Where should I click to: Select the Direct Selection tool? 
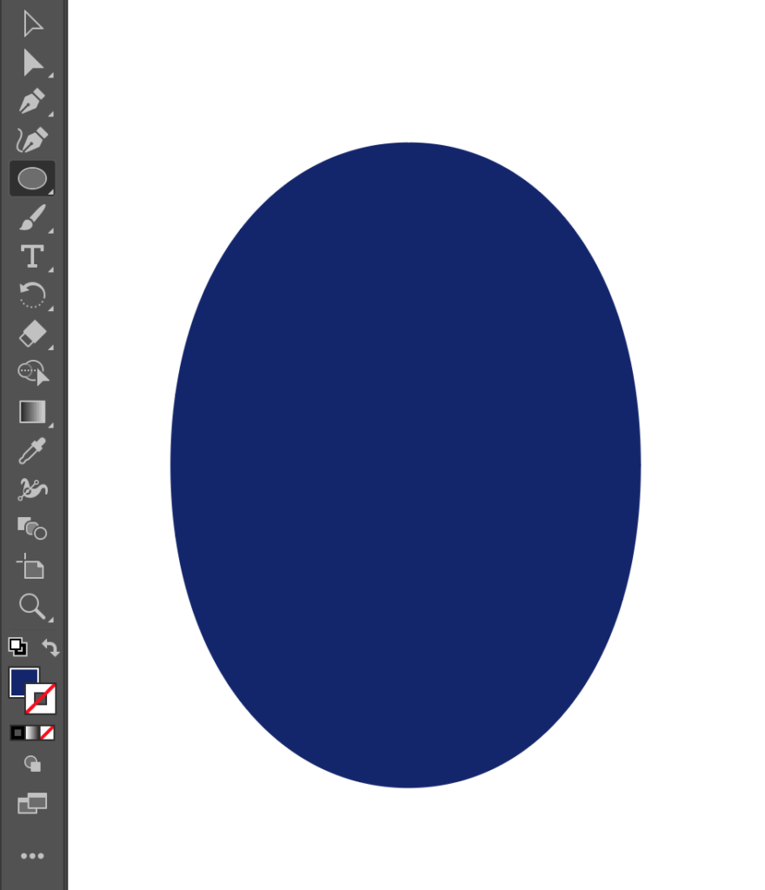[32, 63]
